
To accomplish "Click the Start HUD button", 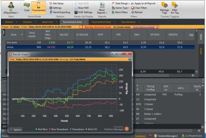I will [82, 4].
